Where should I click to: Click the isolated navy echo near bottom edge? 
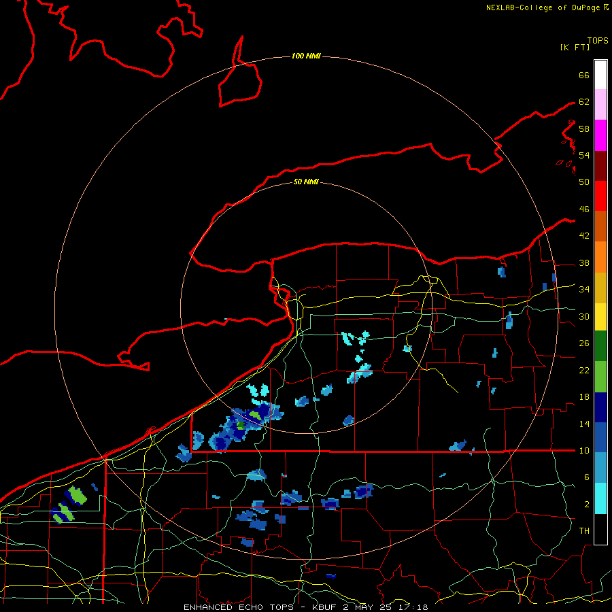[330, 576]
